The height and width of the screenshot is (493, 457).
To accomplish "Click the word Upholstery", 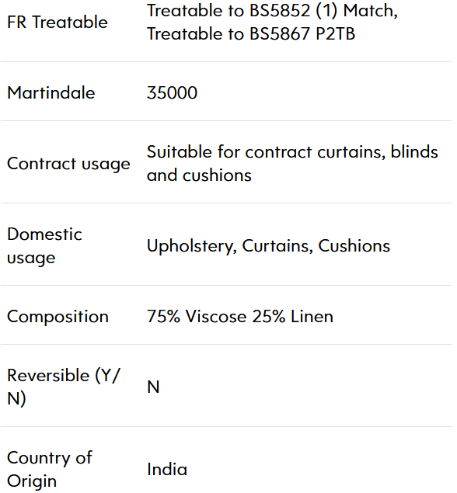I will click(x=192, y=246).
